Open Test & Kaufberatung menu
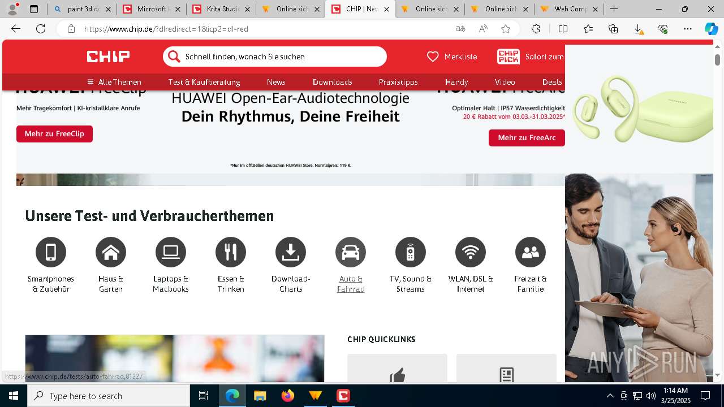This screenshot has width=724, height=407. point(204,82)
